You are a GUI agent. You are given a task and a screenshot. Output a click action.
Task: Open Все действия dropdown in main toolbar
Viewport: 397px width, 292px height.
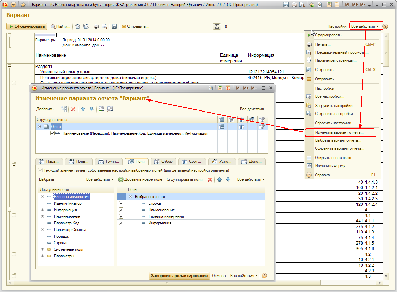[364, 26]
